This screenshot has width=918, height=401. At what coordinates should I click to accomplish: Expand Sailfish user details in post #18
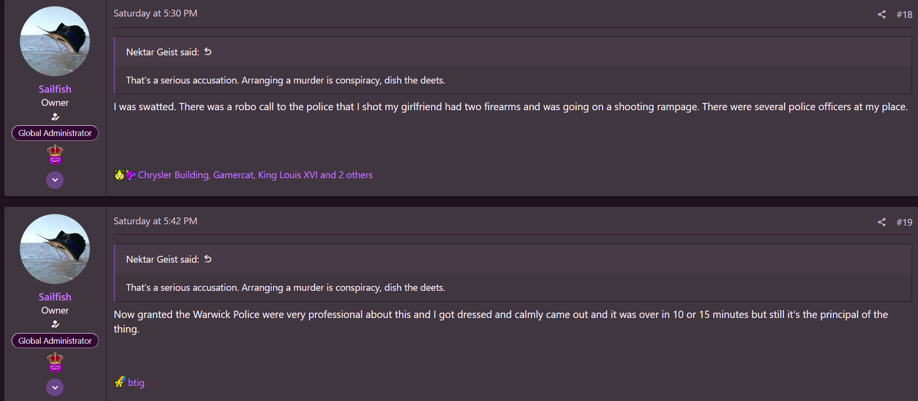pos(55,180)
